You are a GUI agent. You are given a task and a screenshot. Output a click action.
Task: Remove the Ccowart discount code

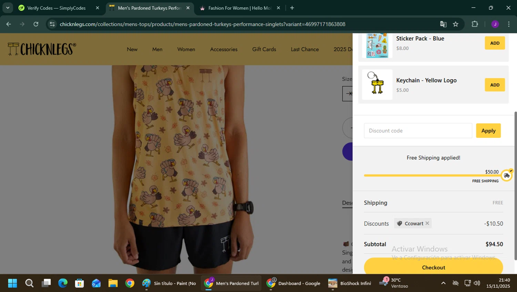tap(427, 223)
